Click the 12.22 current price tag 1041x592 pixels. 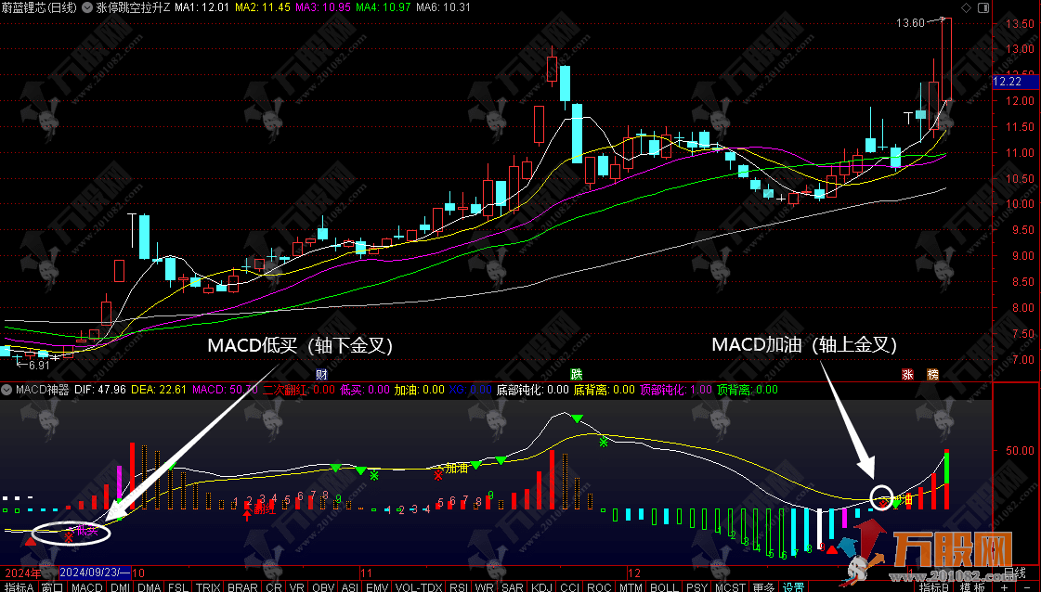(1016, 82)
